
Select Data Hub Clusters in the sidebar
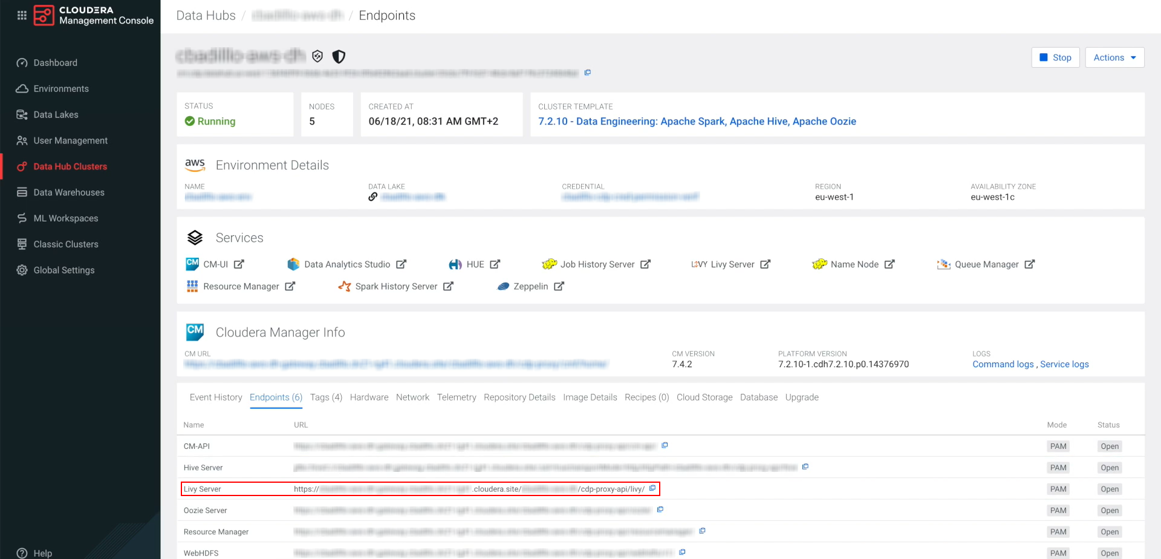point(70,167)
